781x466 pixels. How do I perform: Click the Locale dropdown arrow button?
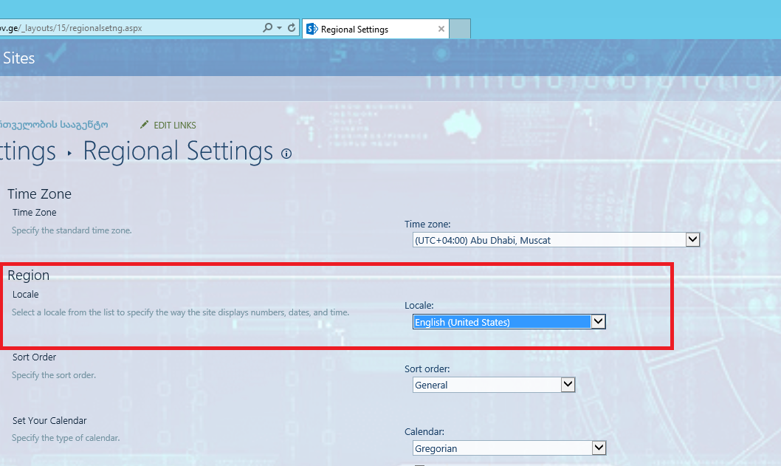point(598,322)
